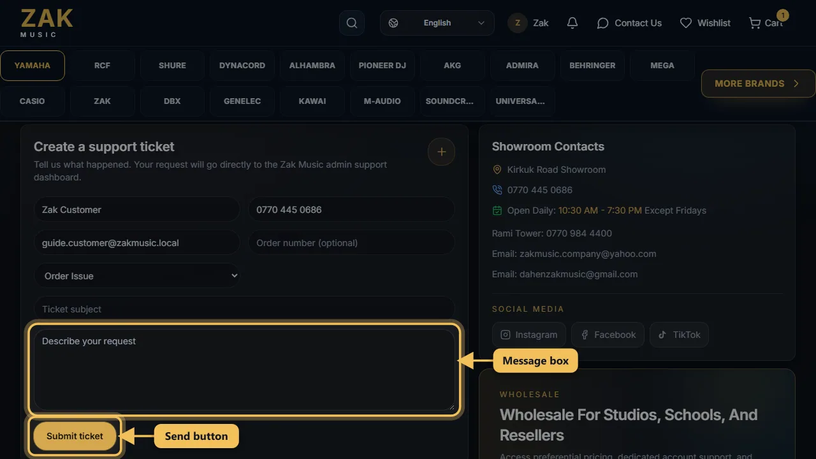Select the Shure brand tab
The width and height of the screenshot is (816, 459).
172,66
